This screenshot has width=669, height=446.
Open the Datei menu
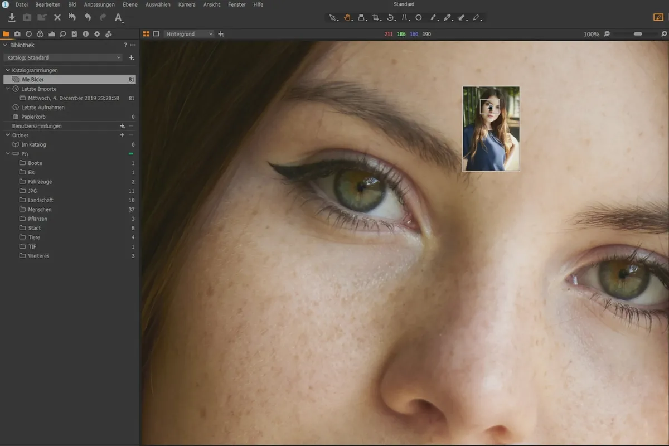coord(22,4)
